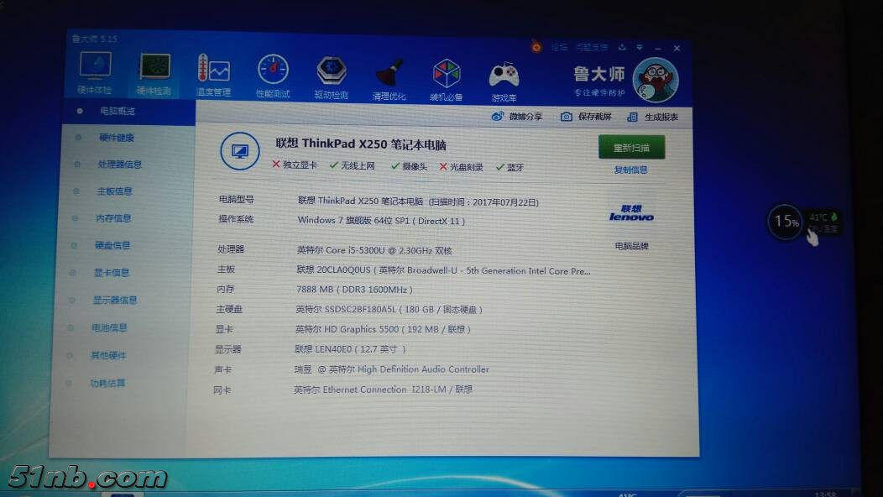
Task: Share via 微博分享
Action: pyautogui.click(x=517, y=117)
